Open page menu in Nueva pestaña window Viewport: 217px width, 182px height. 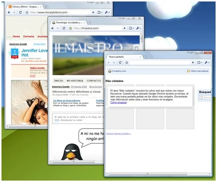point(200,63)
